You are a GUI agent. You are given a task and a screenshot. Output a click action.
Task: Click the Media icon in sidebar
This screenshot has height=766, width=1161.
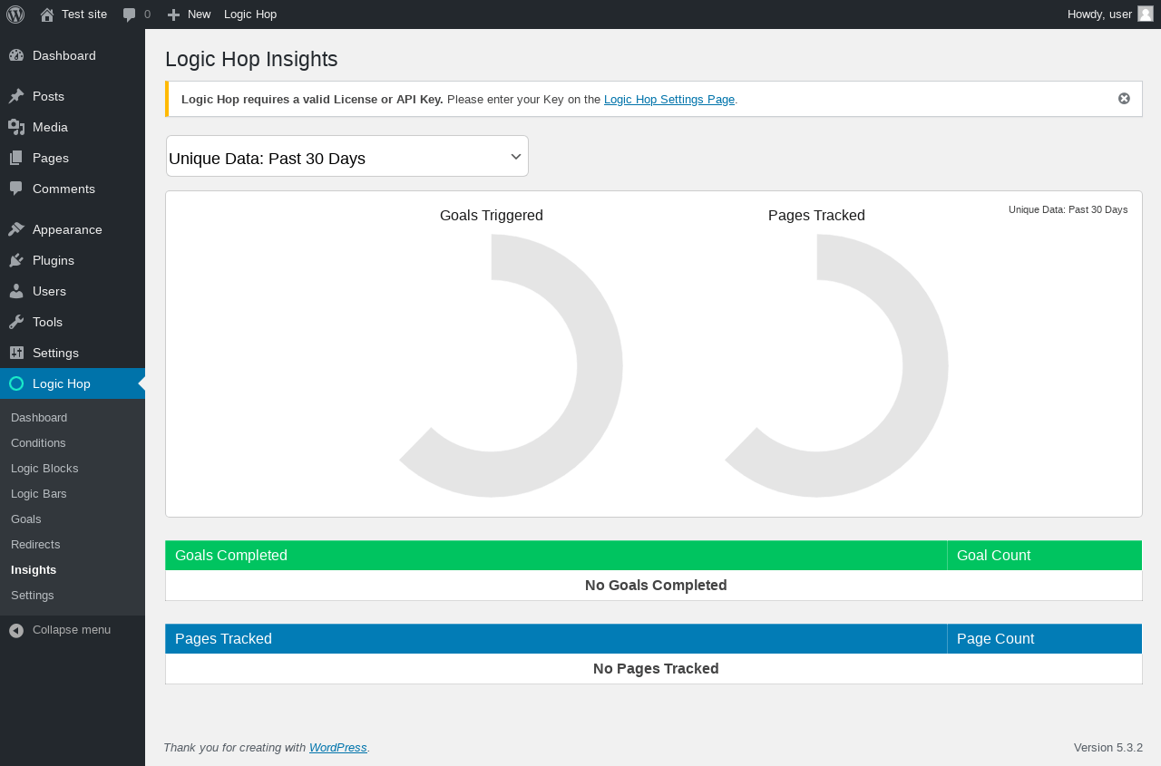pos(16,127)
